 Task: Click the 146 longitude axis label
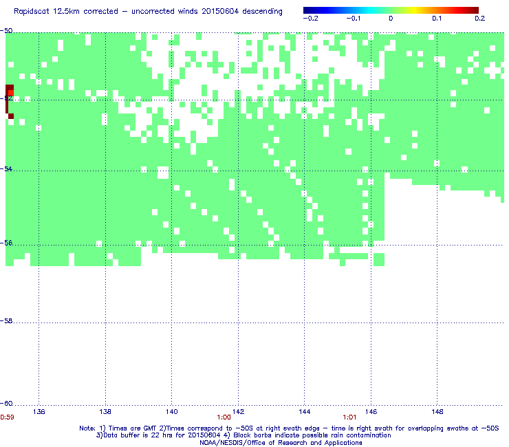point(371,412)
